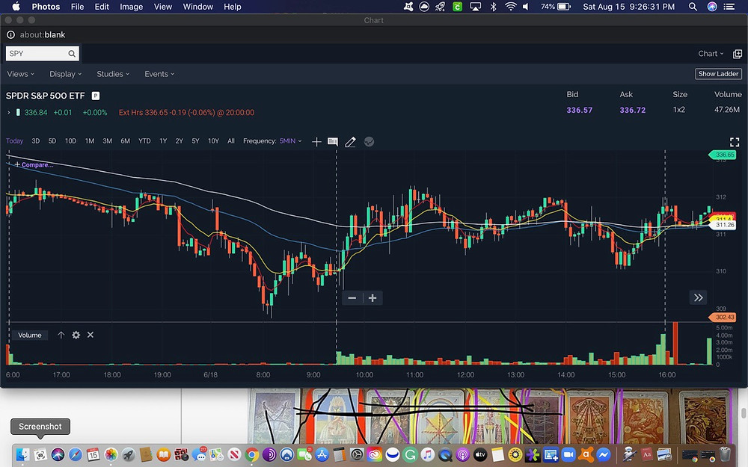The height and width of the screenshot is (467, 748).
Task: Click the info icon beside about:blank
Action: click(x=10, y=35)
